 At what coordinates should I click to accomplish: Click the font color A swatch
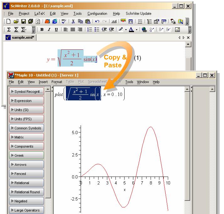coord(131,30)
